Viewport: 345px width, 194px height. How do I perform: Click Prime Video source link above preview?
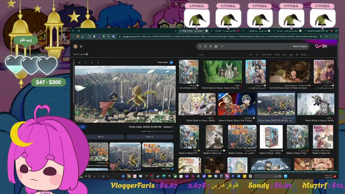(165, 63)
